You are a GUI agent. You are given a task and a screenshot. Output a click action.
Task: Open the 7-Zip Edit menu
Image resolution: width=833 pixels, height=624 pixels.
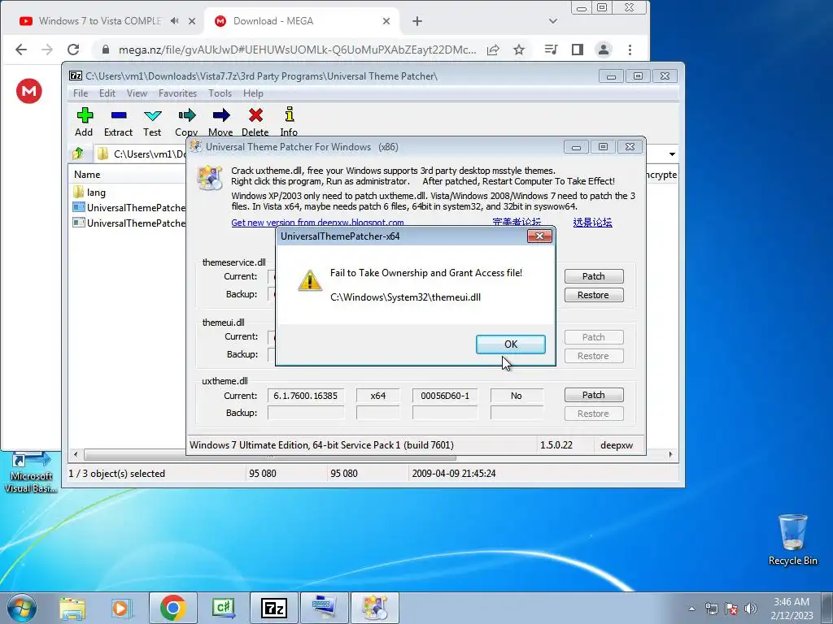(x=107, y=93)
